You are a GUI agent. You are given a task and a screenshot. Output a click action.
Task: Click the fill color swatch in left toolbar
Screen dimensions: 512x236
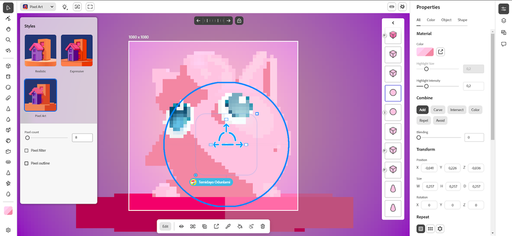pyautogui.click(x=8, y=210)
